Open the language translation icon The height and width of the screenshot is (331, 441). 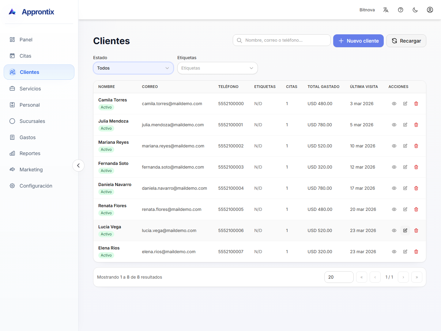pyautogui.click(x=386, y=10)
